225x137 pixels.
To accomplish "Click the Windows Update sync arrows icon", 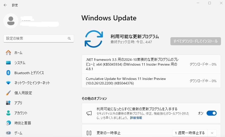I will tap(94, 39).
